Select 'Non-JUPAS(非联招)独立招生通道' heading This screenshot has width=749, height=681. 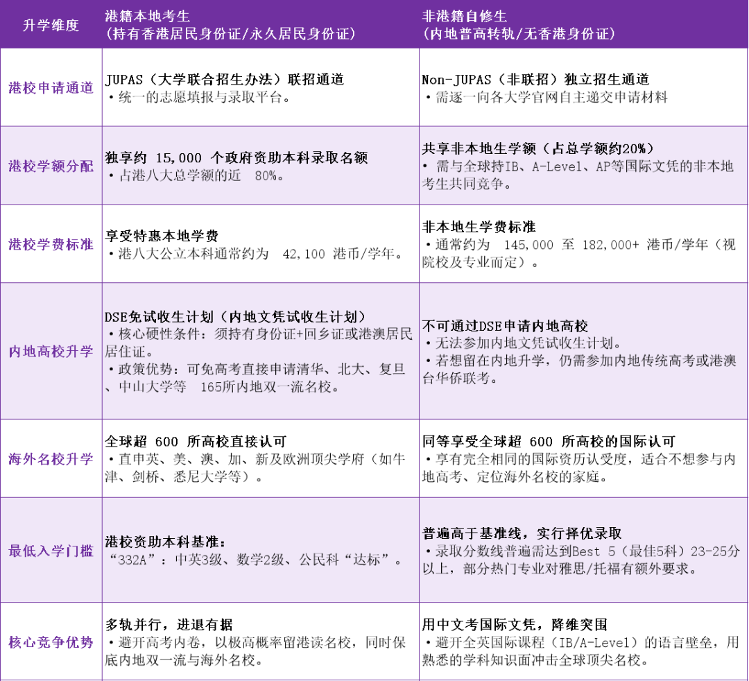tap(535, 79)
